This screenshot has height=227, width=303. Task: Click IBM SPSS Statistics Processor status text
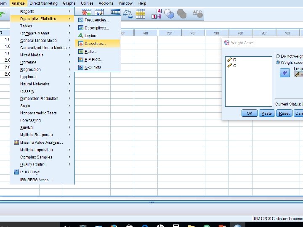278,219
